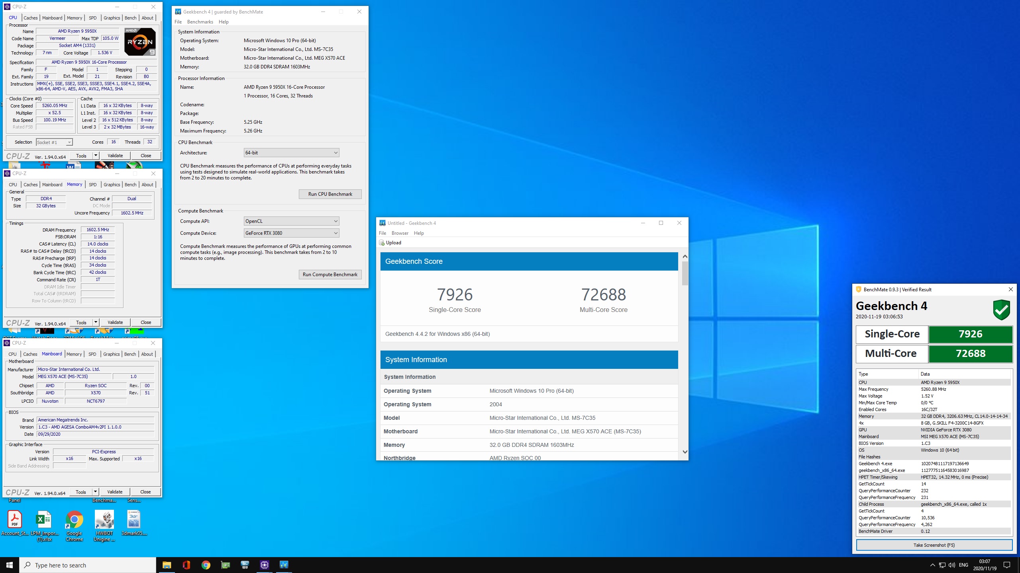Image resolution: width=1020 pixels, height=573 pixels.
Task: Maximize the Untitled - Geekbench 4 window
Action: click(x=661, y=223)
